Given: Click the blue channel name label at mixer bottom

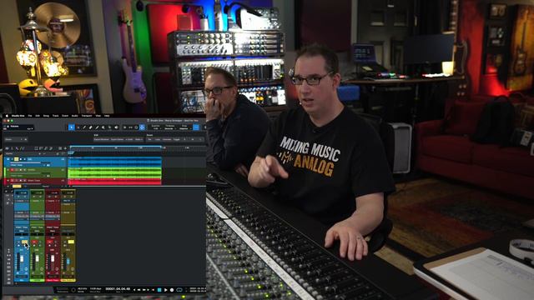Looking at the screenshot, I should [x=22, y=280].
